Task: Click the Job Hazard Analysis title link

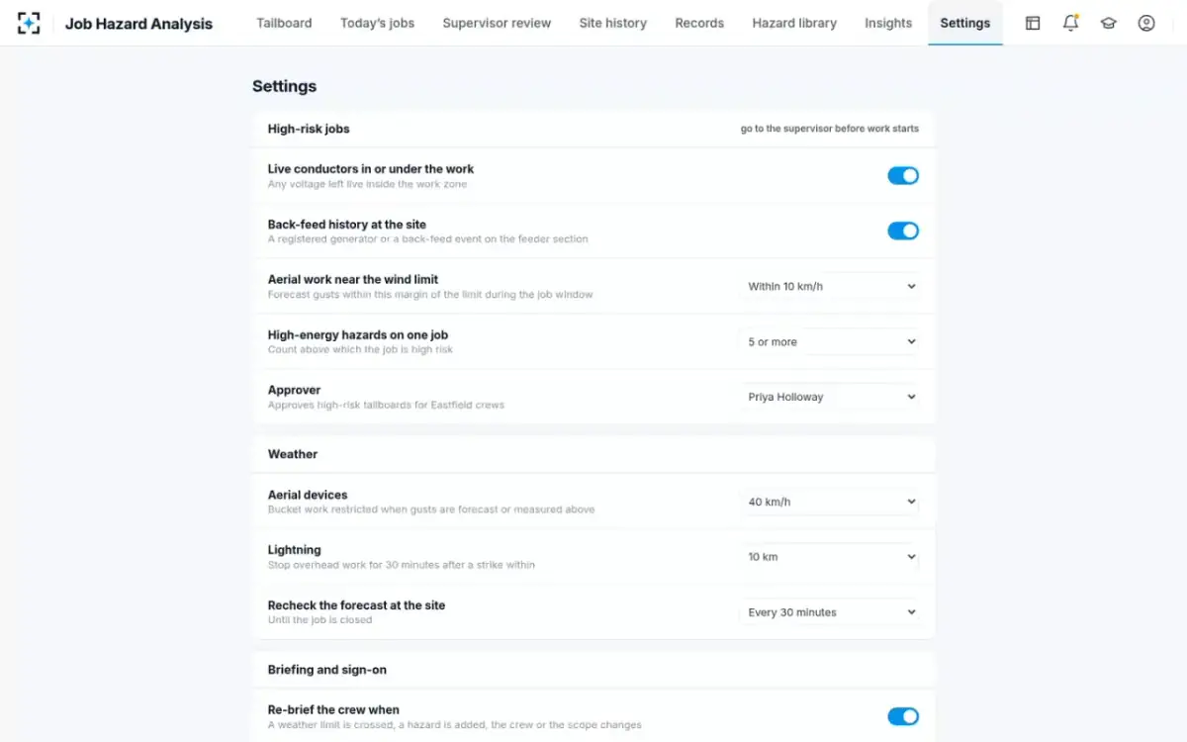Action: tap(138, 23)
